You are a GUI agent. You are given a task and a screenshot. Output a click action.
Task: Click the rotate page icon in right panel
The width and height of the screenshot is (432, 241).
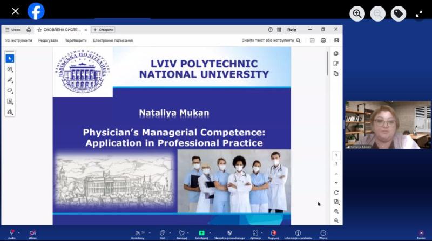coord(336,192)
